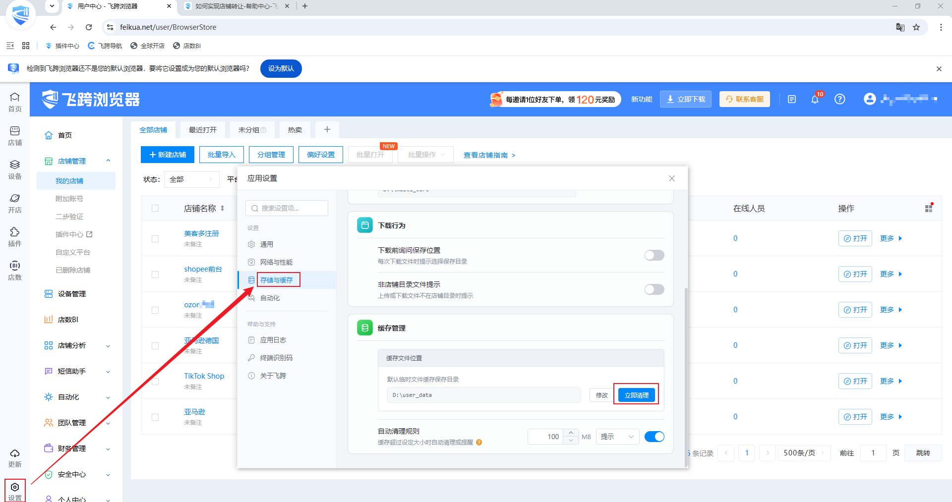Viewport: 952px width, 502px height.
Task: Open the 500条/页 page size dropdown
Action: (804, 453)
